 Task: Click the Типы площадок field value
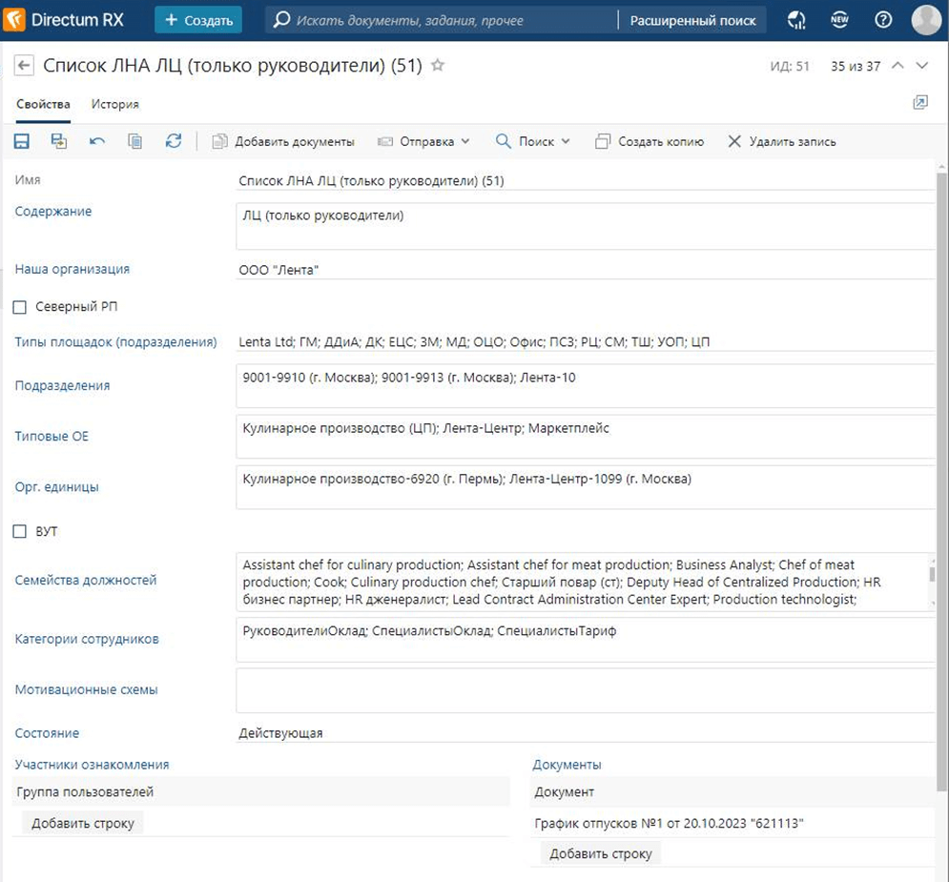click(x=586, y=341)
